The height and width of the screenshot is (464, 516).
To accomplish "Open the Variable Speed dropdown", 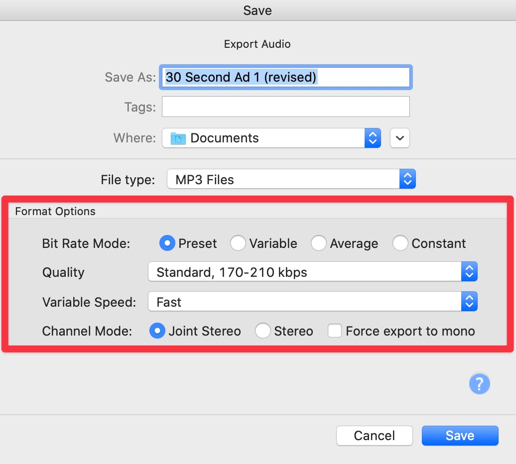I will (x=313, y=302).
